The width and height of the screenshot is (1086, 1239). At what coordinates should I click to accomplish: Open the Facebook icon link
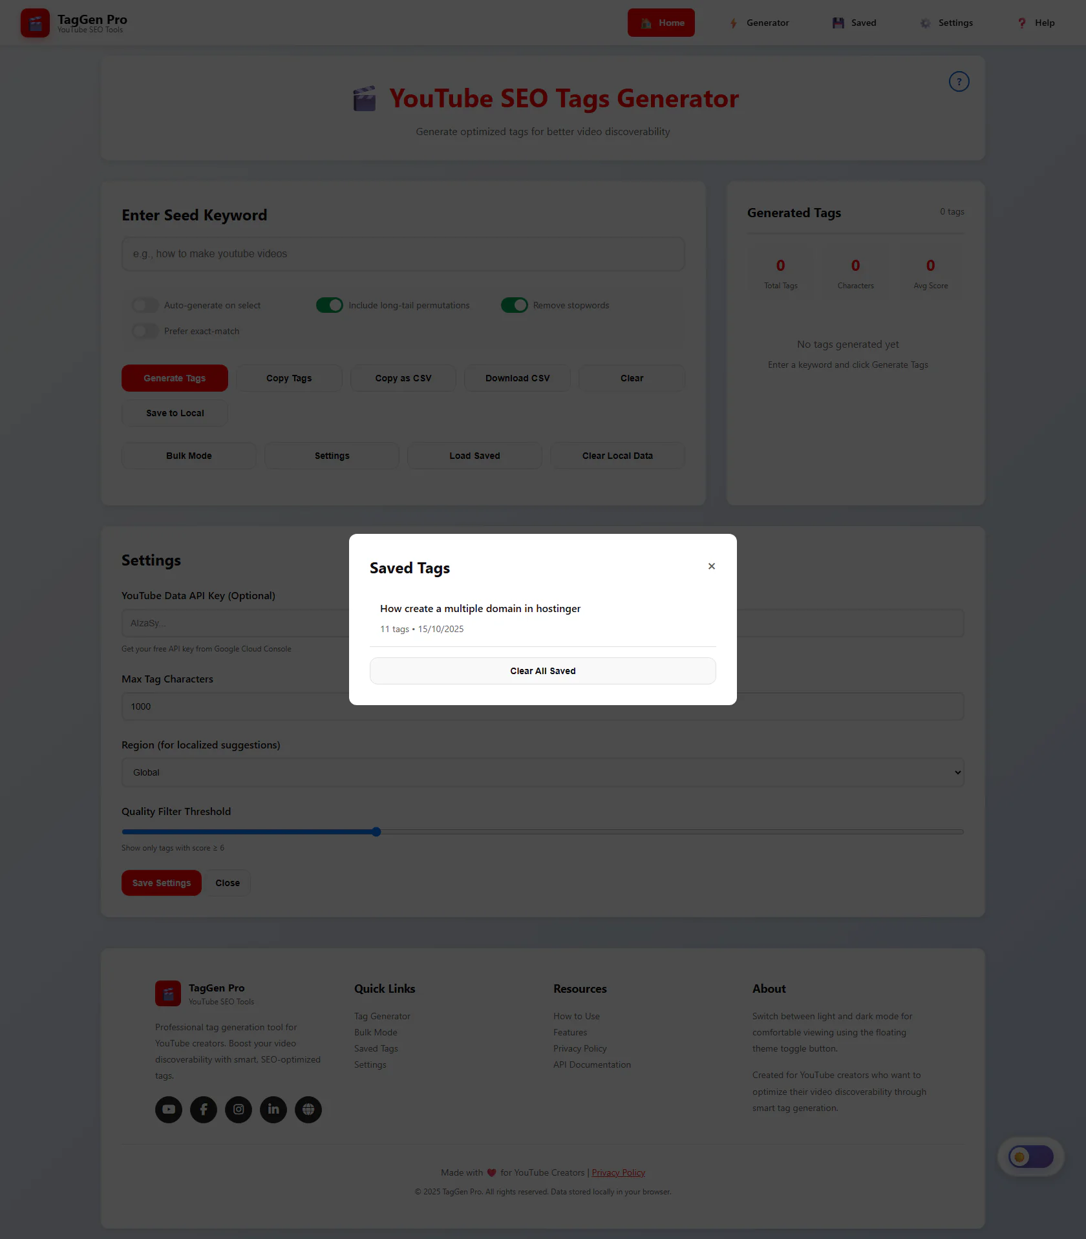tap(204, 1109)
